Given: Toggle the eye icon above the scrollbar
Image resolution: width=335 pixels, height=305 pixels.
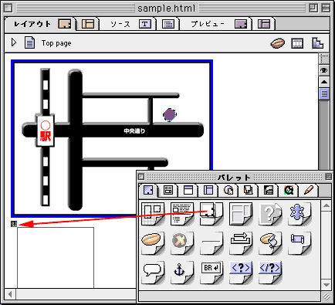Looking at the screenshot, I should point(323,70).
